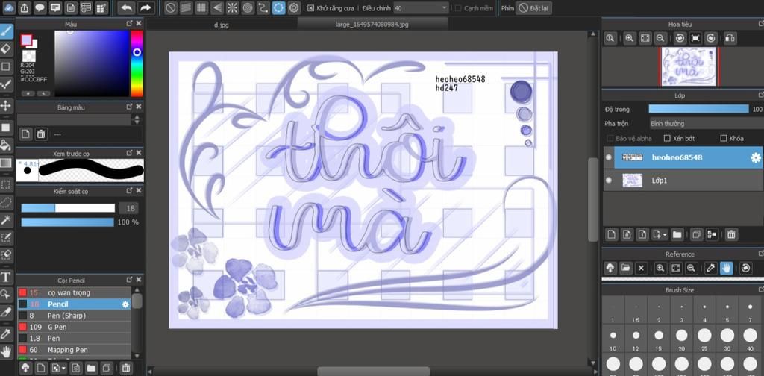Image resolution: width=764 pixels, height=376 pixels.
Task: Enable the Khóa layer checkbox
Action: click(x=724, y=138)
